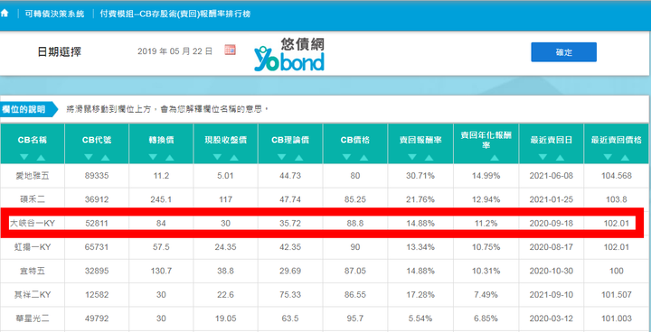Select CB name 宜特五
The image size is (651, 332).
coord(33,271)
